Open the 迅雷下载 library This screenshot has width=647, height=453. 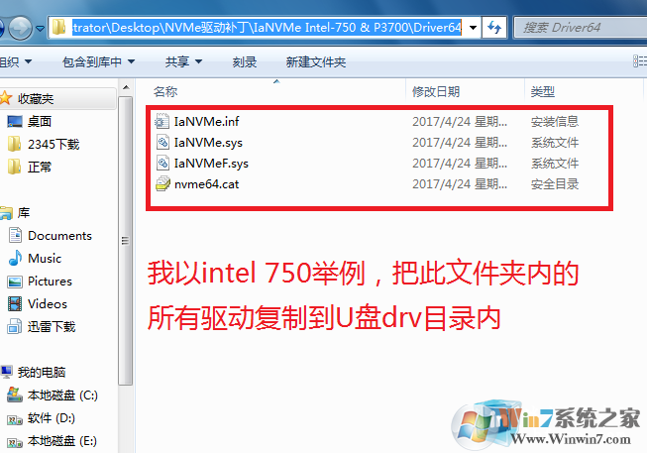click(x=52, y=327)
